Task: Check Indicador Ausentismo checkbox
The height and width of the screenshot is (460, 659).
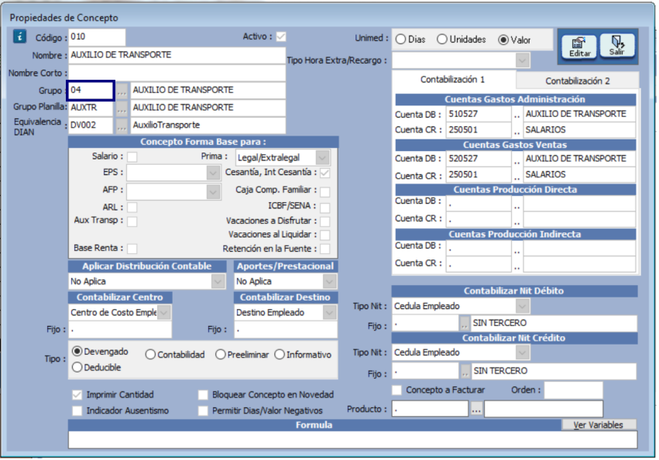Action: 77,410
